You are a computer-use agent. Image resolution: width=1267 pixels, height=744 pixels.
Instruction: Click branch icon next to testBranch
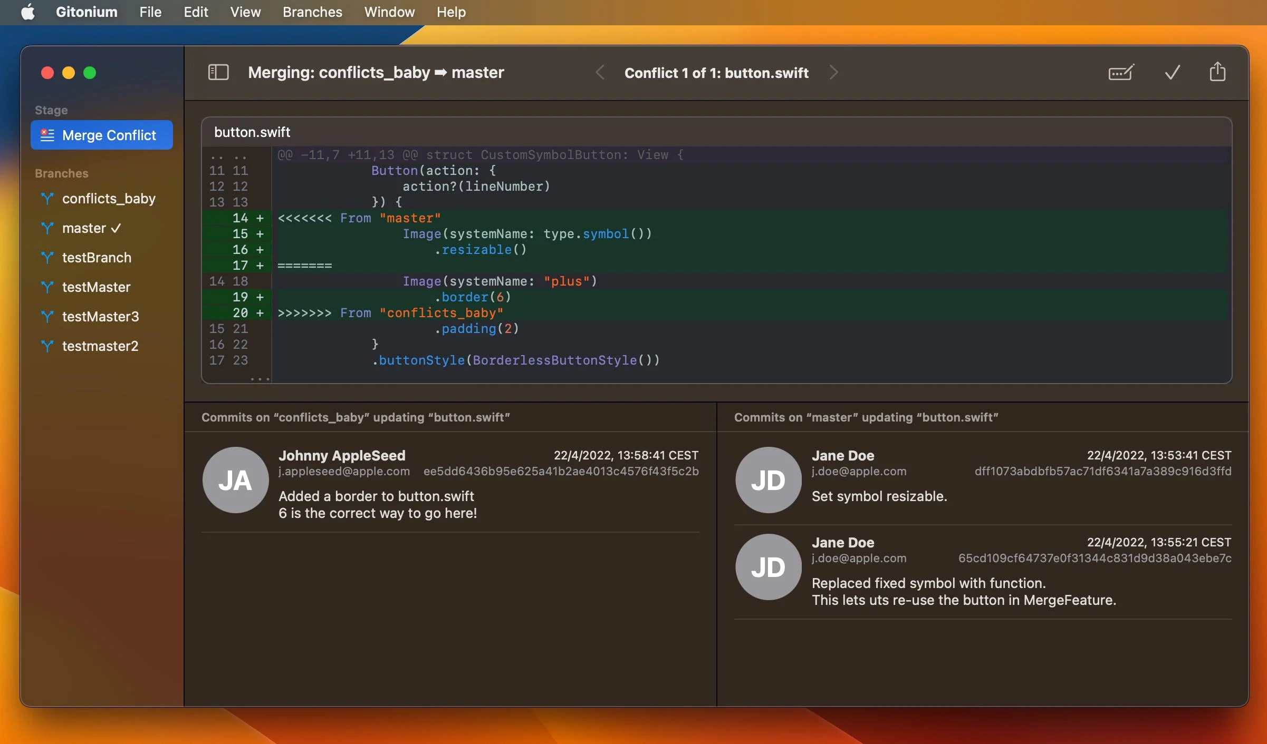(x=47, y=258)
